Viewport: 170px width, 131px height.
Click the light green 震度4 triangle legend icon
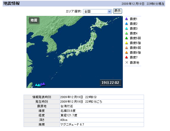coord(126,33)
